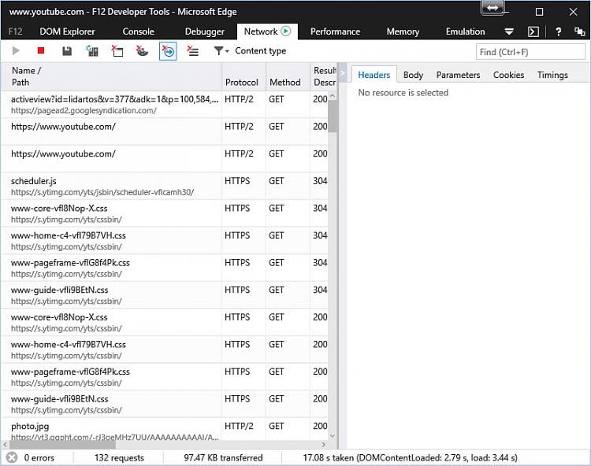Open developer tools help question mark
Screen dimensions: 591x466
click(x=558, y=31)
